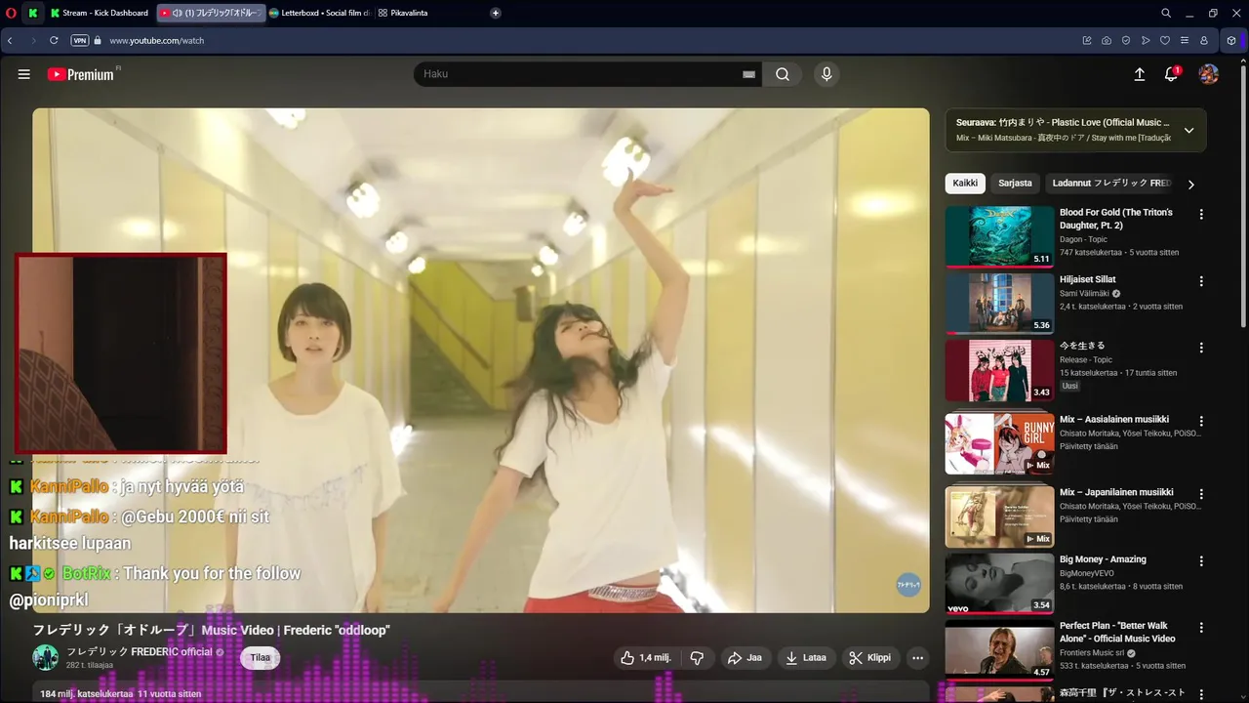Screen dimensions: 1249x703
Task: Open the extensions cube icon
Action: 1231,41
